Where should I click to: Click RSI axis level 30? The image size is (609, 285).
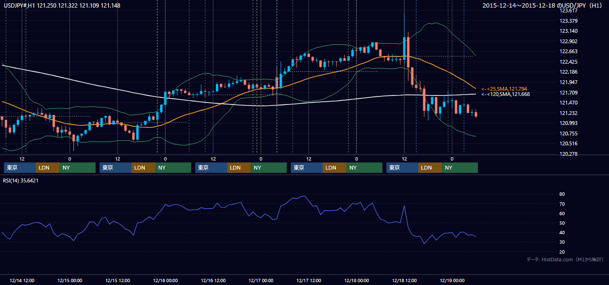point(562,242)
